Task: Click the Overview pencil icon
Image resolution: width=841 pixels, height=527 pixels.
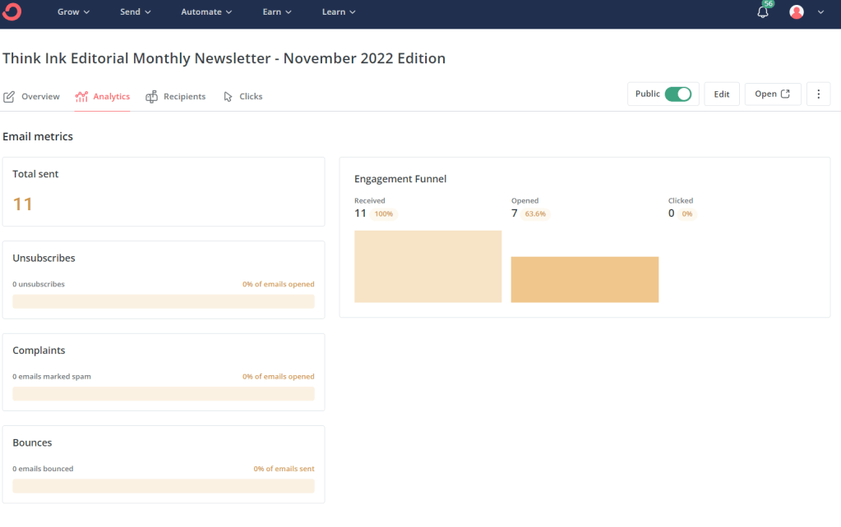Action: (x=9, y=97)
